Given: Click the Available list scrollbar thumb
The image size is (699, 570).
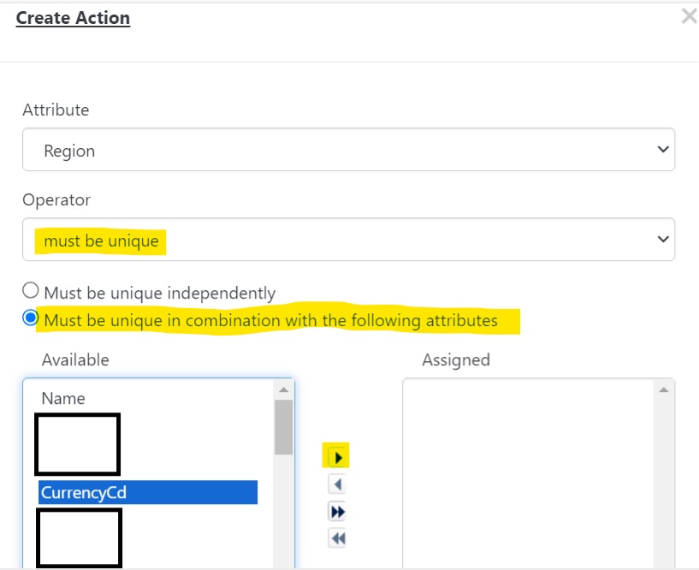Looking at the screenshot, I should [282, 428].
